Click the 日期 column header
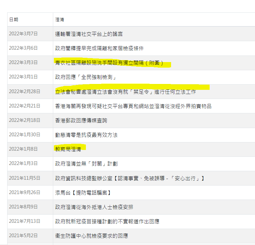The height and width of the screenshot is (245, 255). (30, 20)
